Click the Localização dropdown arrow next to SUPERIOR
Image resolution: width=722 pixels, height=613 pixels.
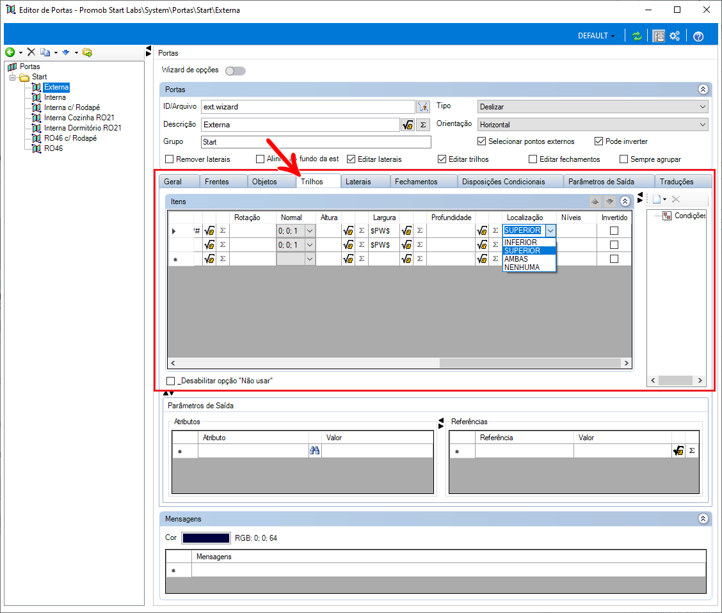click(x=550, y=230)
